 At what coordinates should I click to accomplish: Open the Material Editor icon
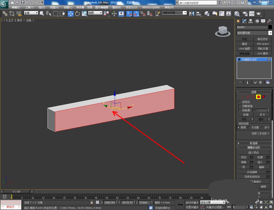(237, 13)
